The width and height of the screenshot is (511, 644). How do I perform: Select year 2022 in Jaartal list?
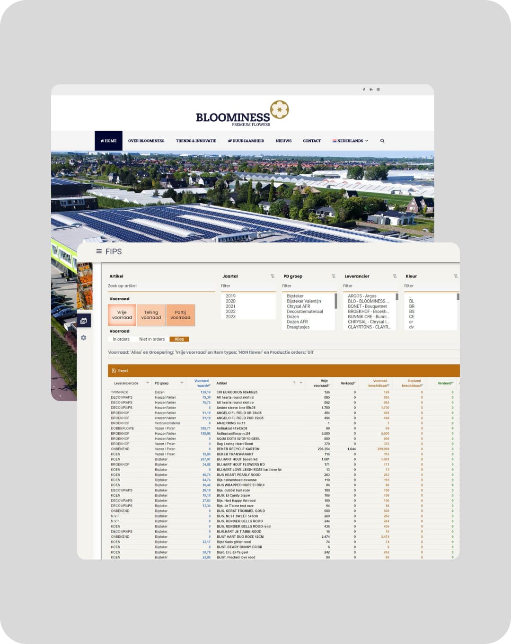click(230, 312)
